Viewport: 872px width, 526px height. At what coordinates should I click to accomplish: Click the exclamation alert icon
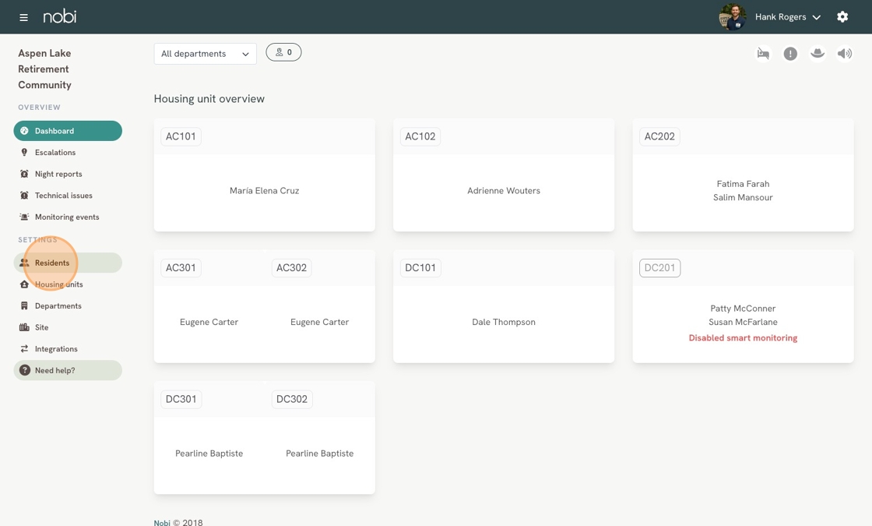(790, 54)
